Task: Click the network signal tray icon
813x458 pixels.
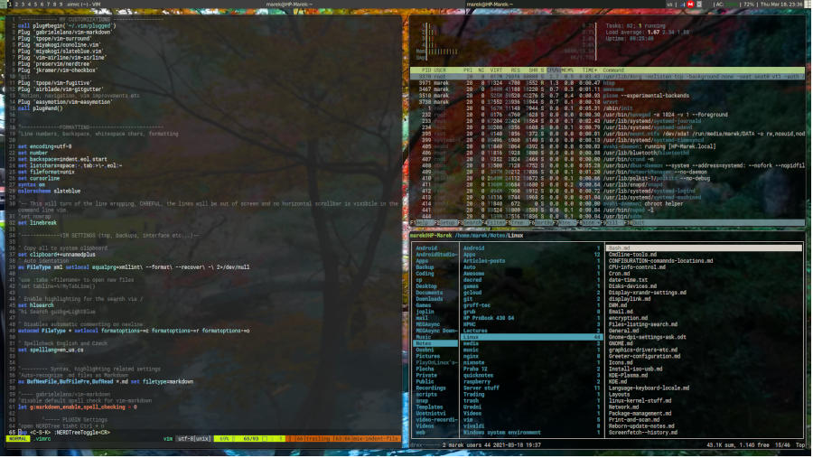Action: 682,4
